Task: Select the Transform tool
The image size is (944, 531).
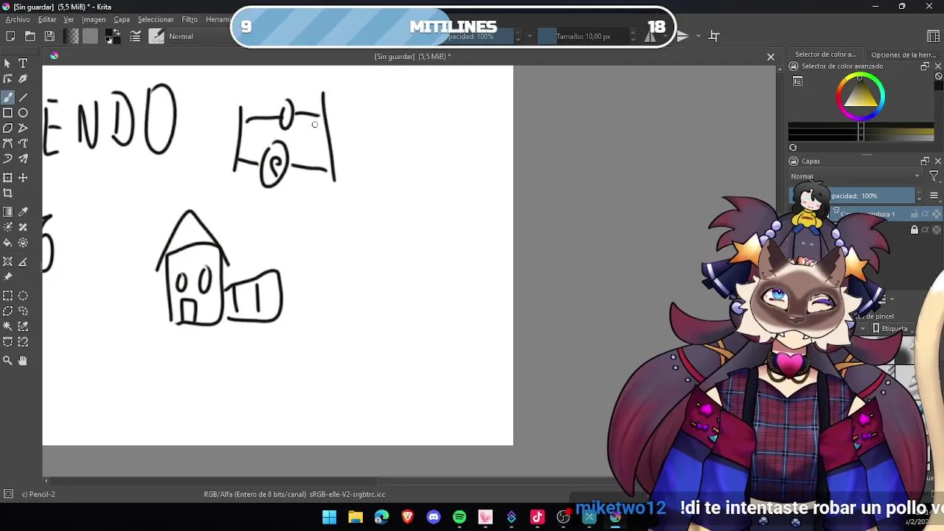Action: (7, 178)
